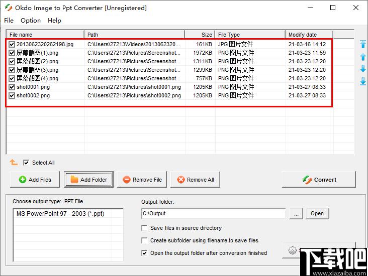Uncheck the shot0002.png checkbox

(x=12, y=95)
